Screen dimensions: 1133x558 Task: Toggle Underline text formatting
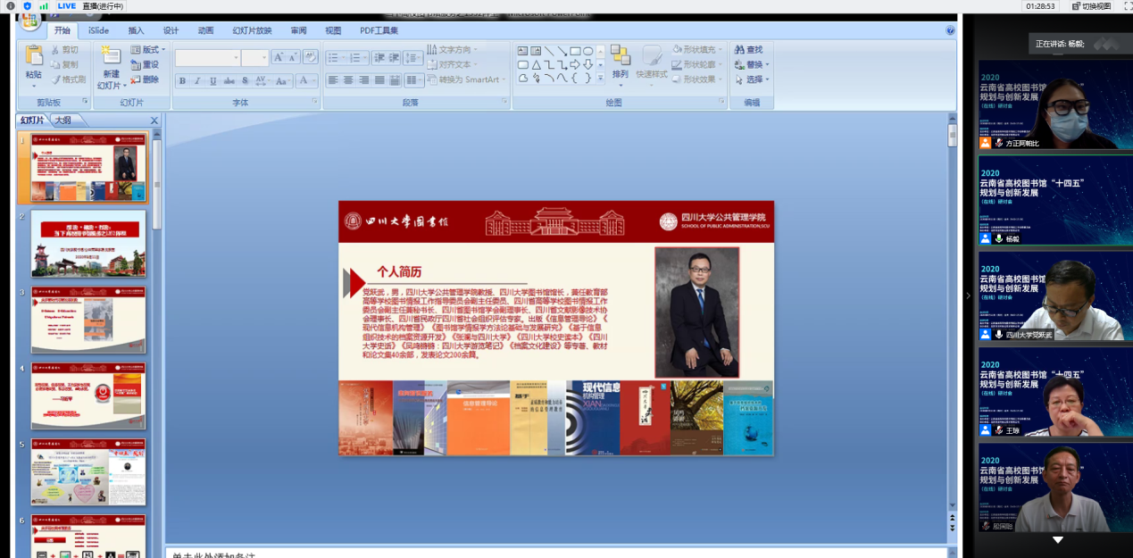(x=212, y=81)
